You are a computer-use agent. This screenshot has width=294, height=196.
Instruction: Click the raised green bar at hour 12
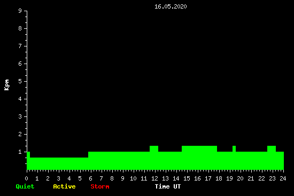154,148
